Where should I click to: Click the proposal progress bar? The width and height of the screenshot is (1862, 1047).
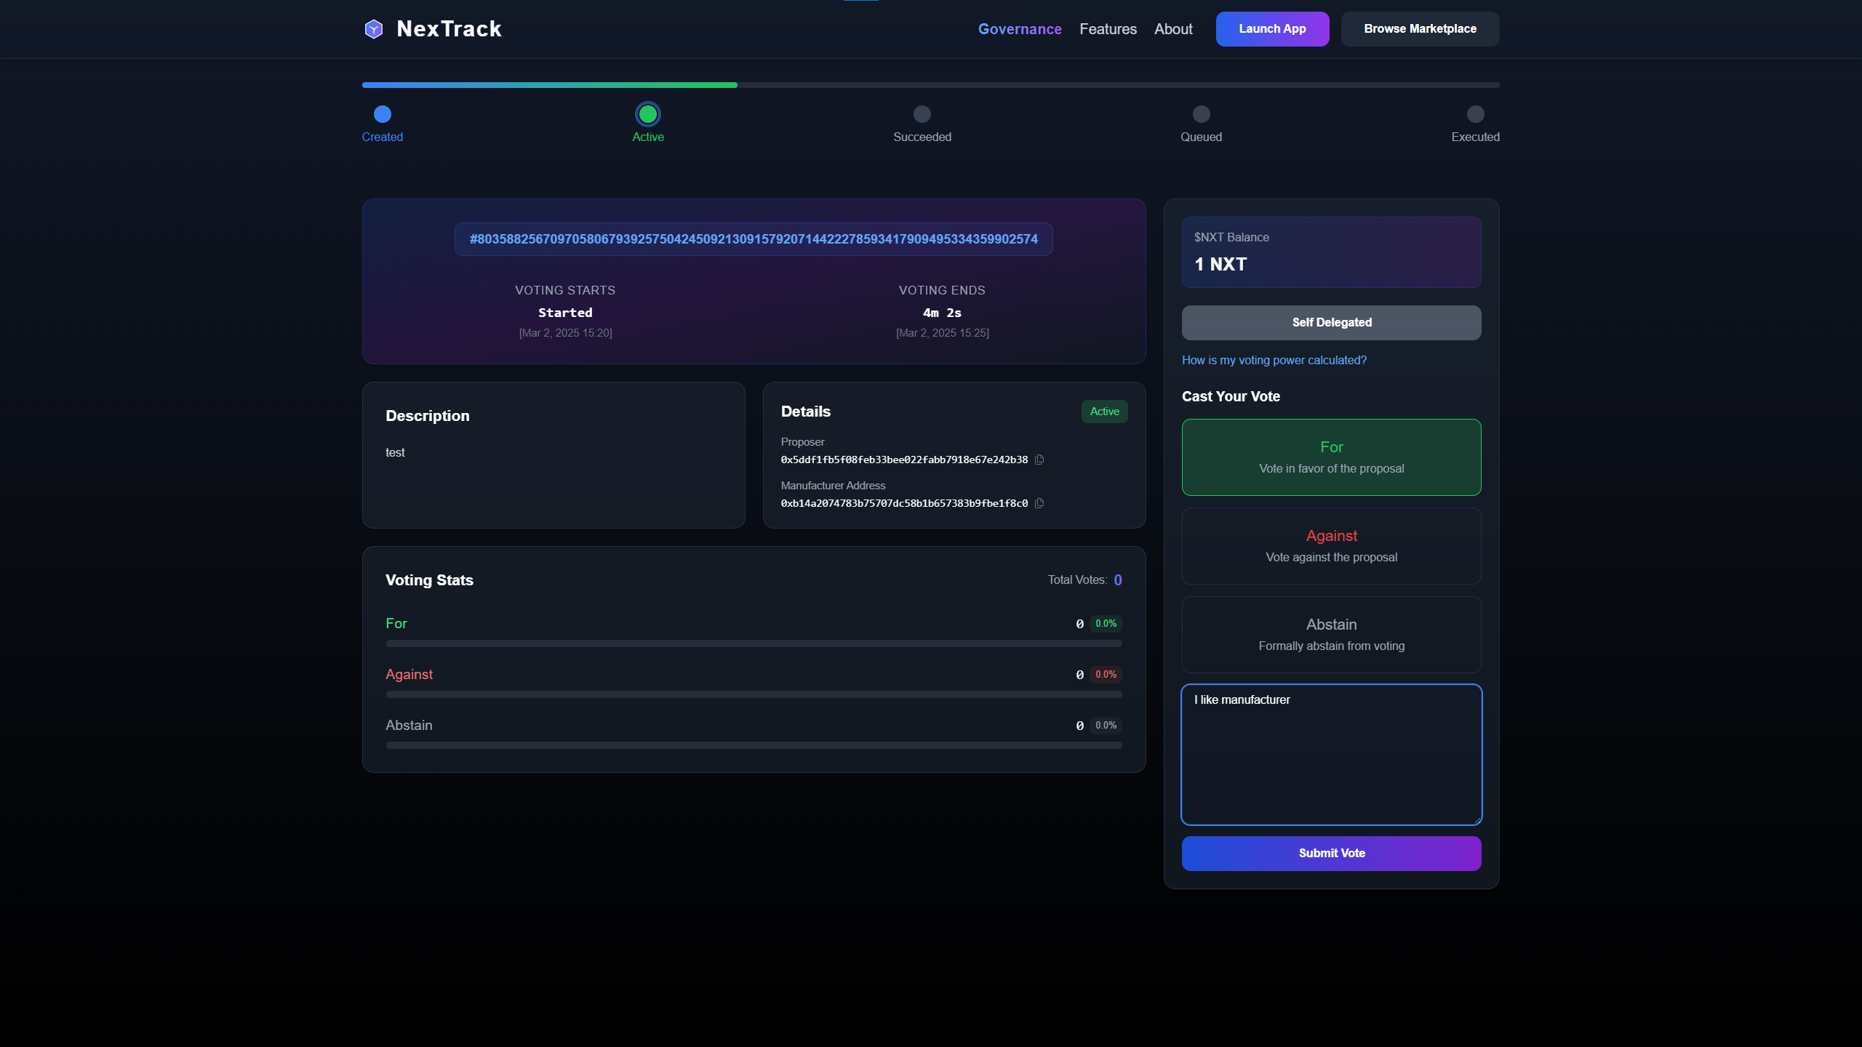click(930, 85)
